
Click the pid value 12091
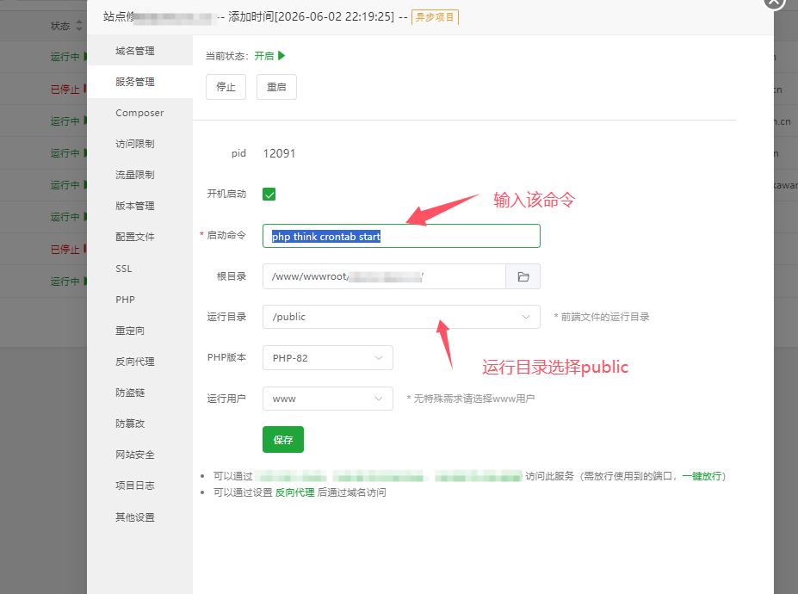pyautogui.click(x=279, y=154)
